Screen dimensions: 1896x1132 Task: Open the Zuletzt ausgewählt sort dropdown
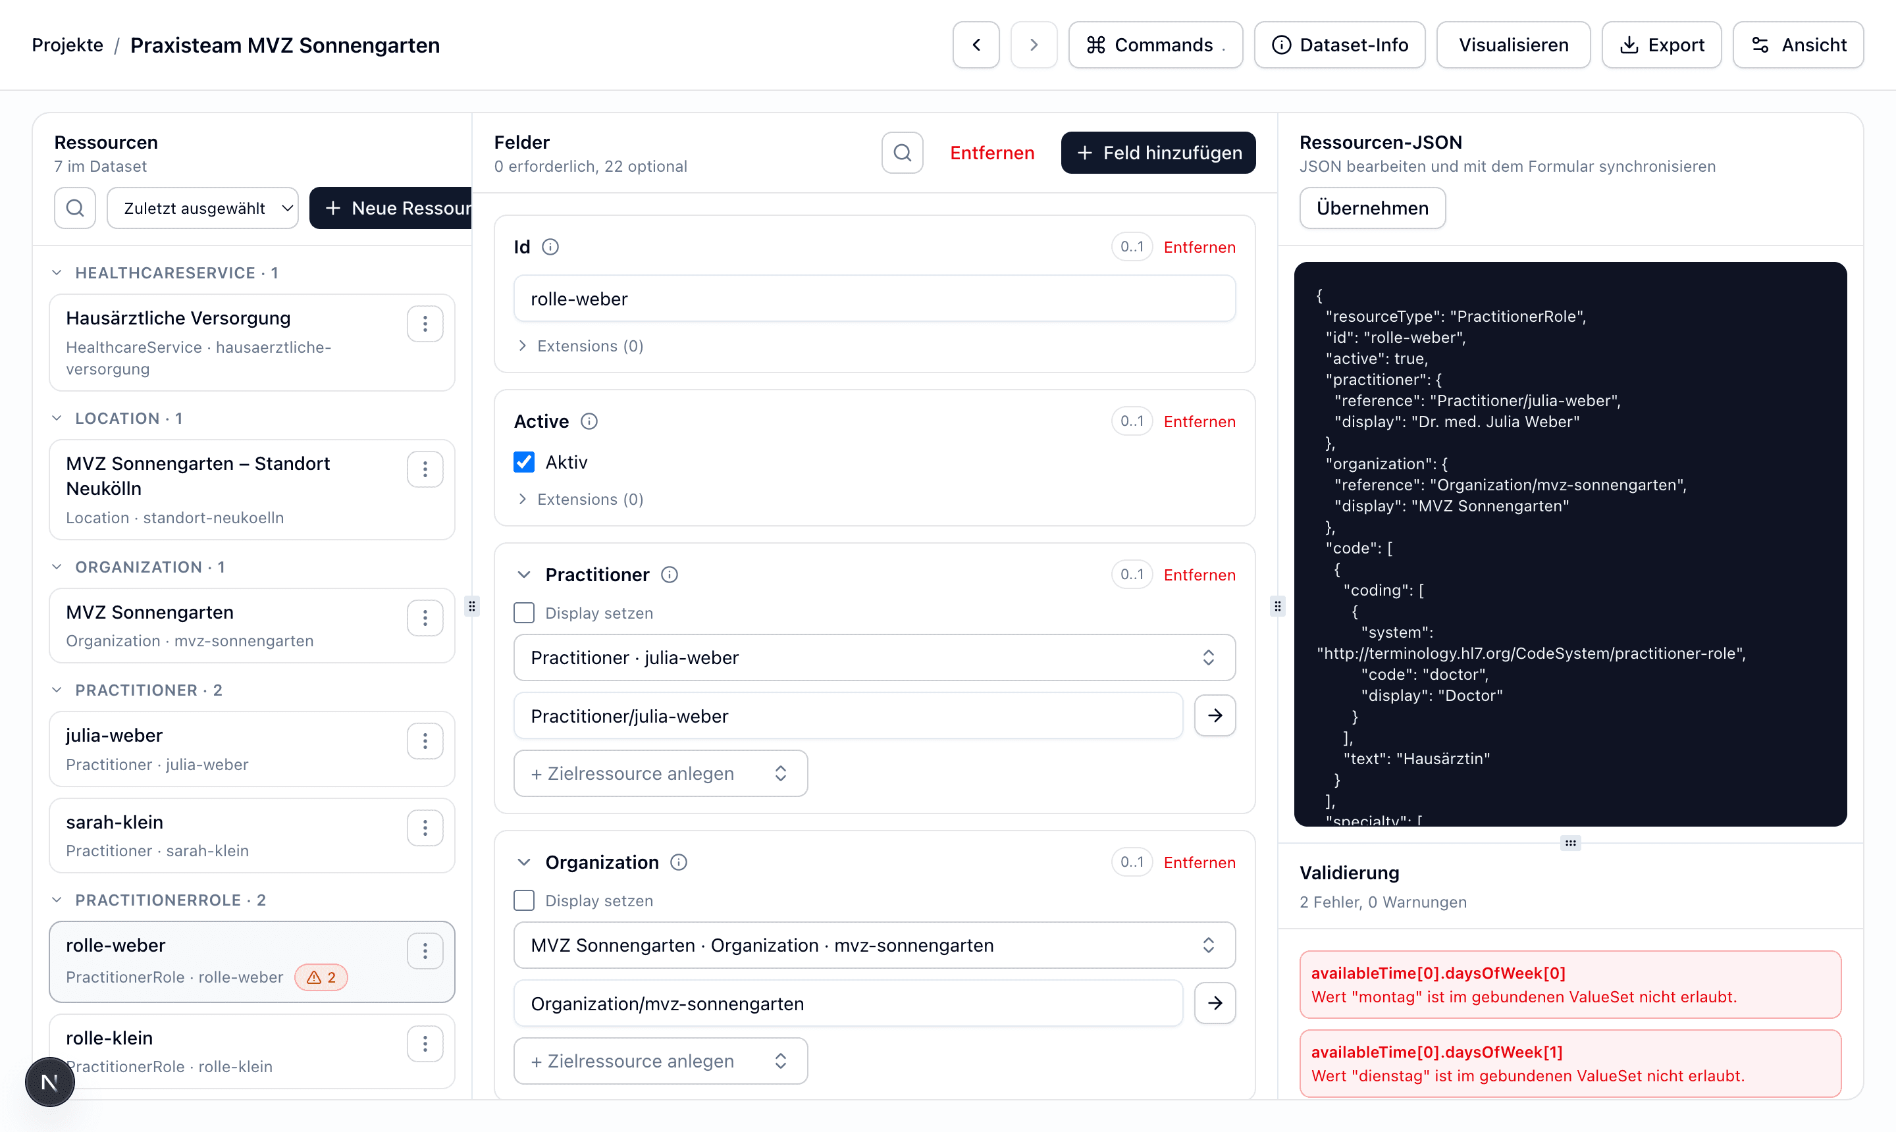pos(203,208)
